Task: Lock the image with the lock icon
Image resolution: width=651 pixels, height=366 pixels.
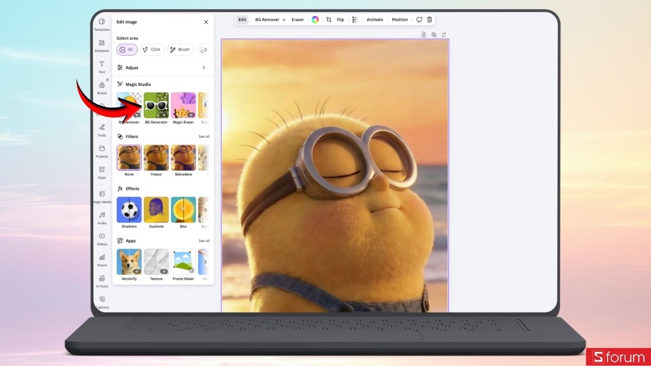Action: 423,34
